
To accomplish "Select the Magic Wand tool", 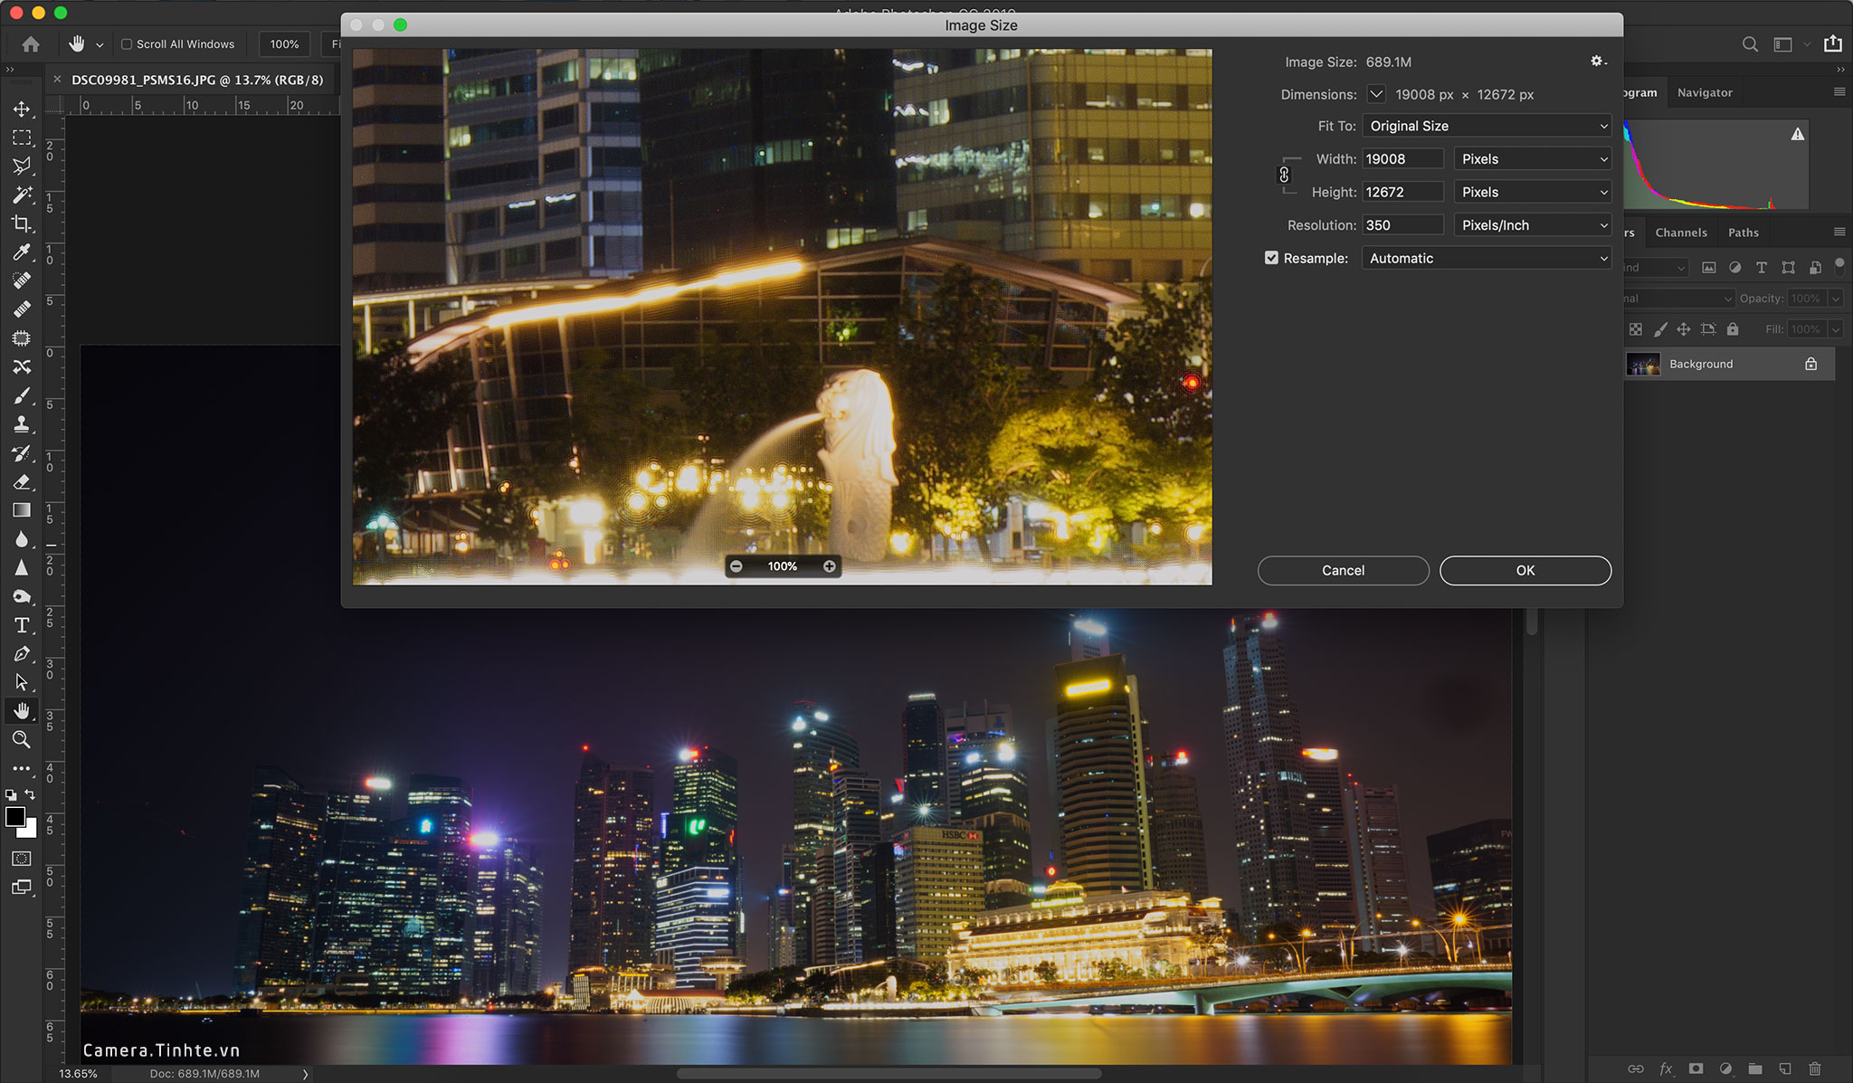I will 22,195.
